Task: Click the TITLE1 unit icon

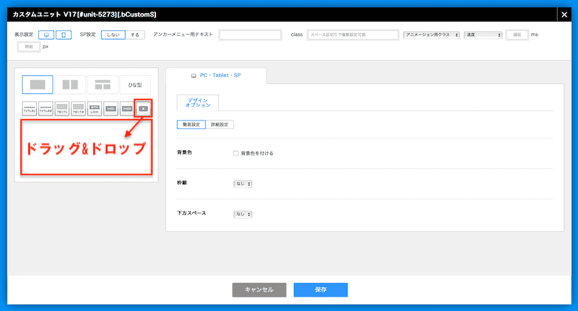Action: [30, 108]
